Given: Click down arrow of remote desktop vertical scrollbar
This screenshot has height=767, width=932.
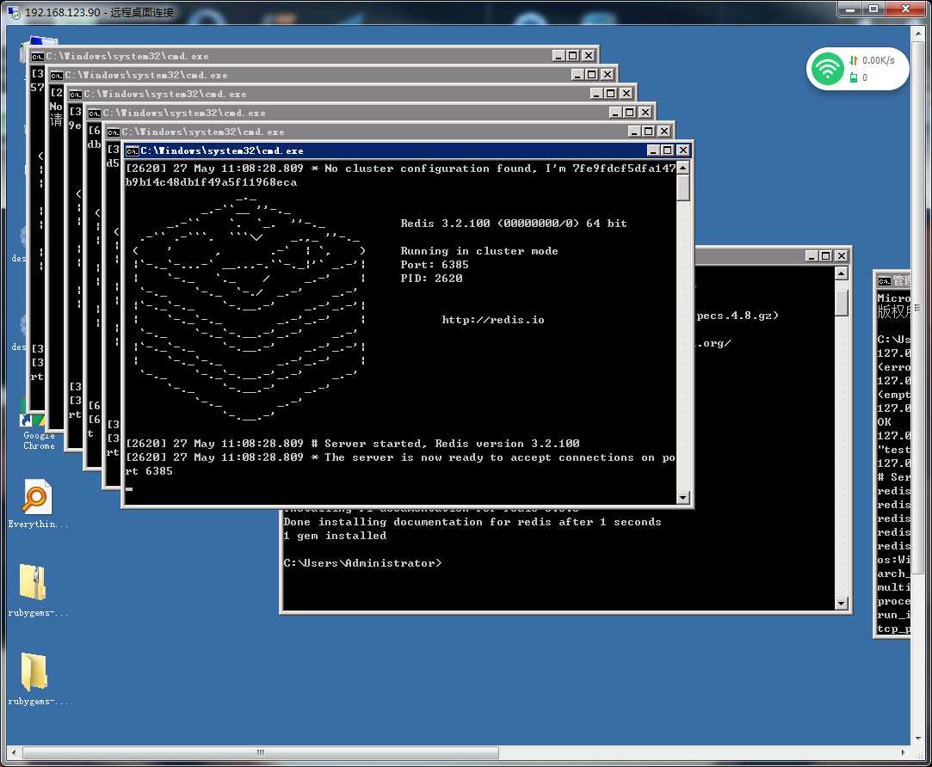Looking at the screenshot, I should point(917,738).
